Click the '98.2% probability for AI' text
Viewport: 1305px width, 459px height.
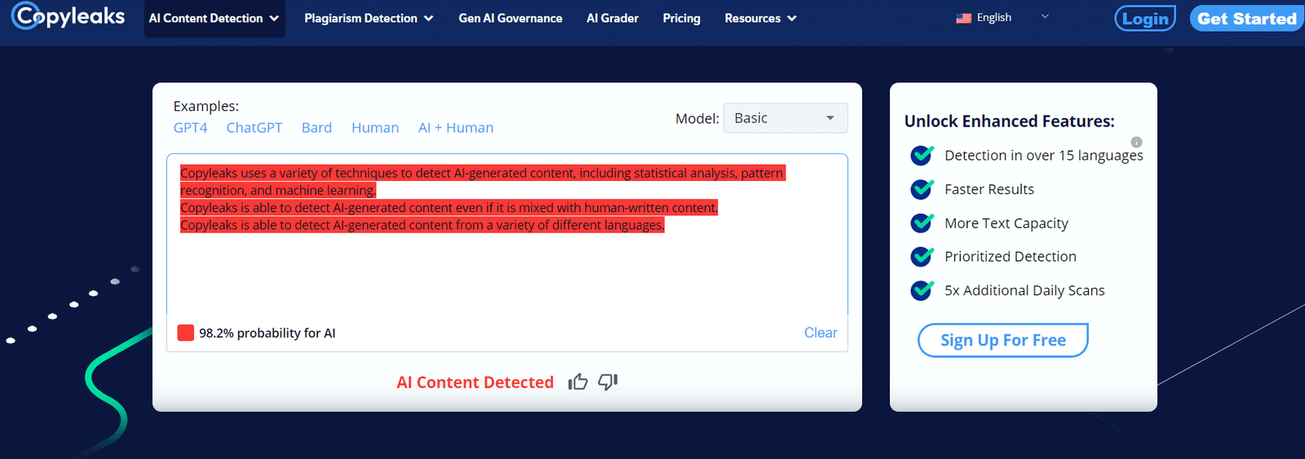click(268, 333)
